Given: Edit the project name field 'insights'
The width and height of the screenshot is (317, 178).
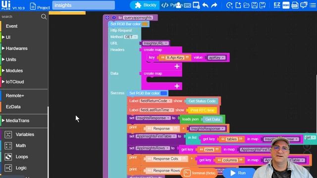Looking at the screenshot, I should (84, 5).
